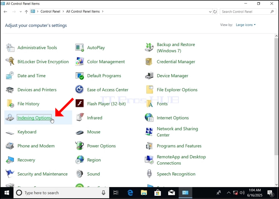Expand the chevron after All Control Panel Items

[103, 11]
